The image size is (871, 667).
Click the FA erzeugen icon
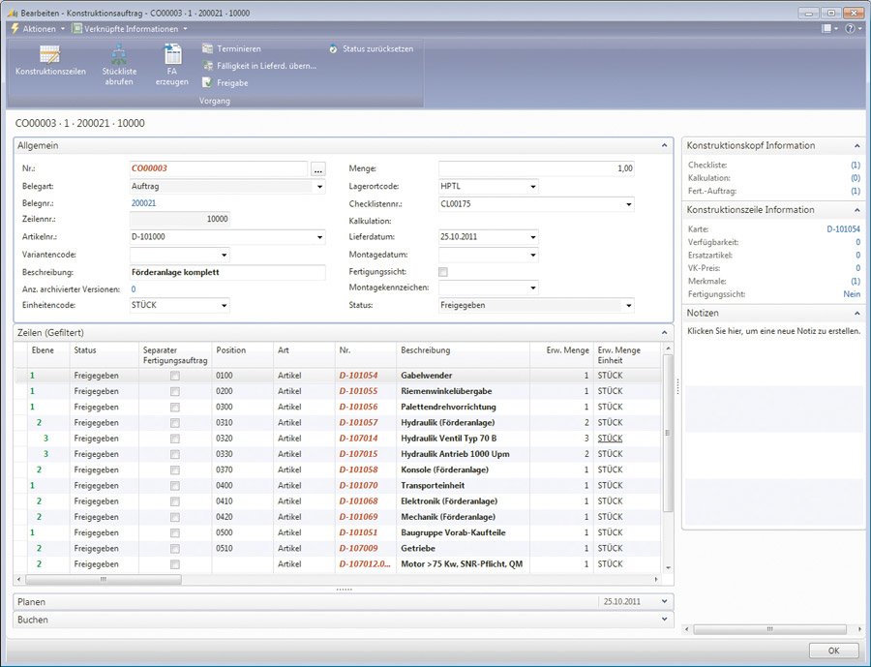point(172,55)
